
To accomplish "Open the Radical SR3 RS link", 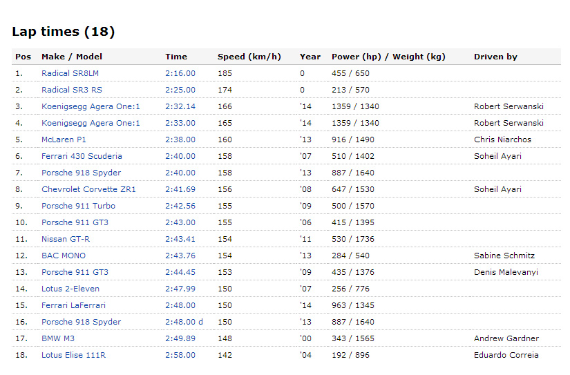I will pyautogui.click(x=72, y=90).
